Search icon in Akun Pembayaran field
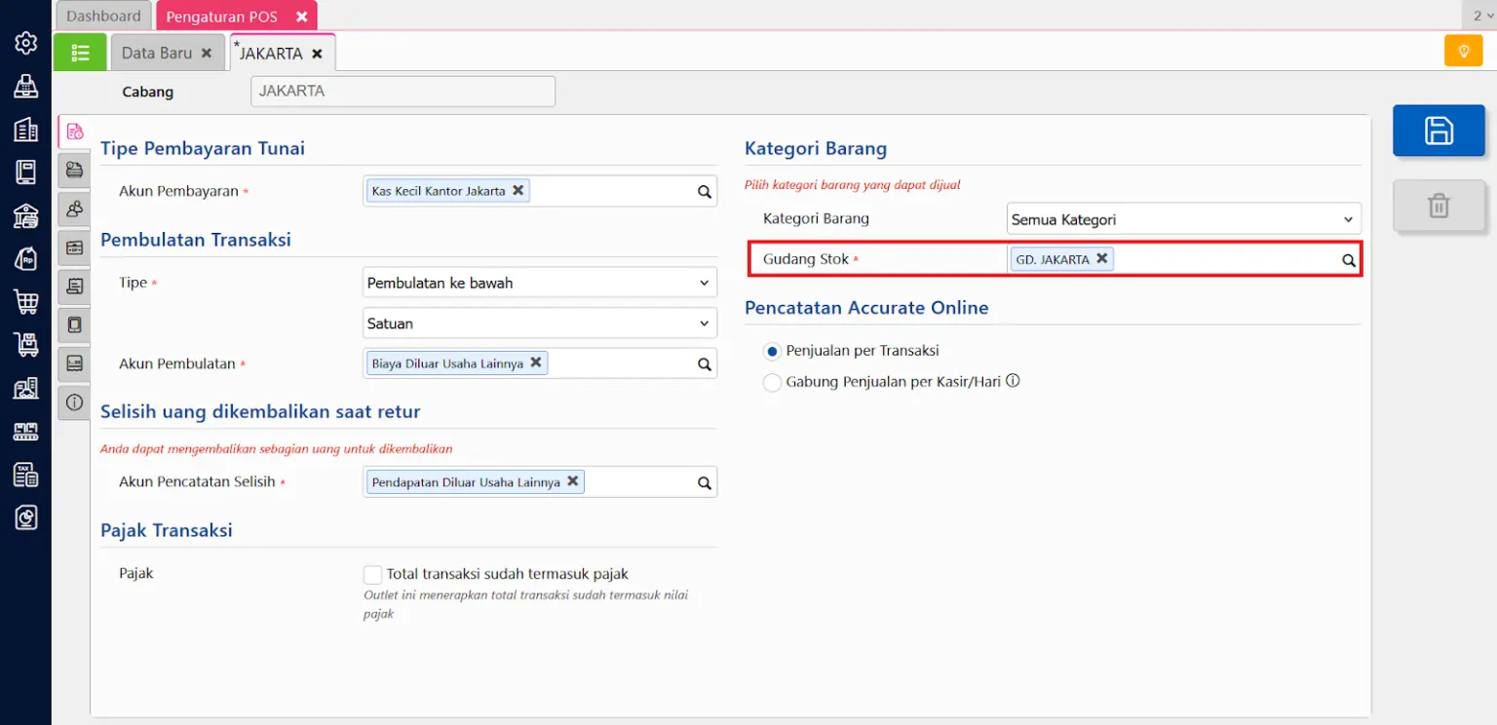The image size is (1497, 725). (x=705, y=192)
